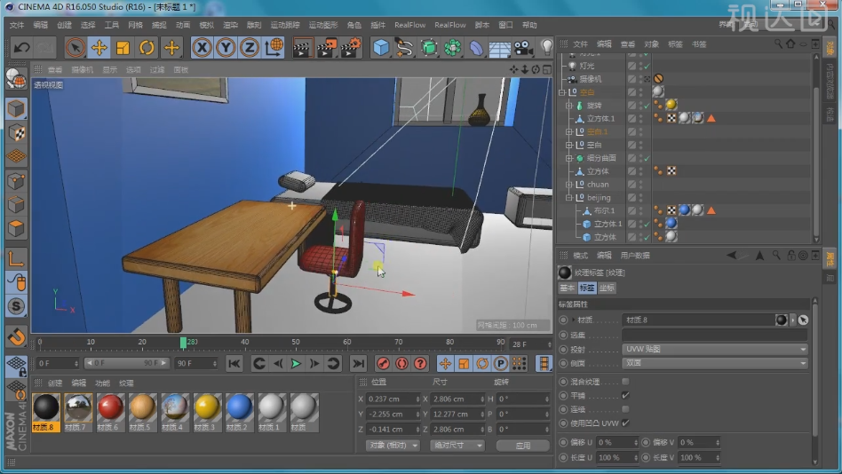This screenshot has height=474, width=842.
Task: Open the 文件 main menu
Action: tap(17, 25)
